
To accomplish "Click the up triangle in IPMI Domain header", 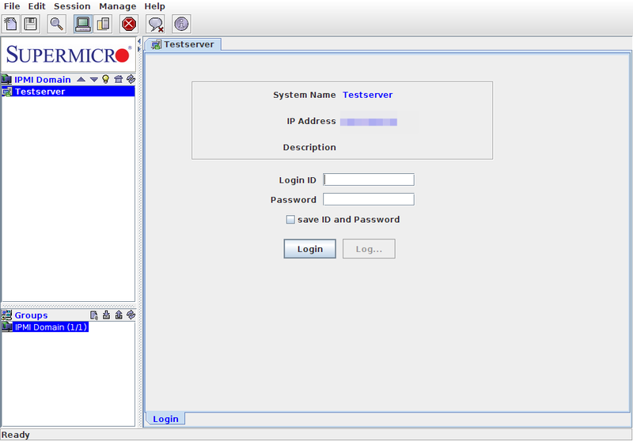I will point(81,79).
